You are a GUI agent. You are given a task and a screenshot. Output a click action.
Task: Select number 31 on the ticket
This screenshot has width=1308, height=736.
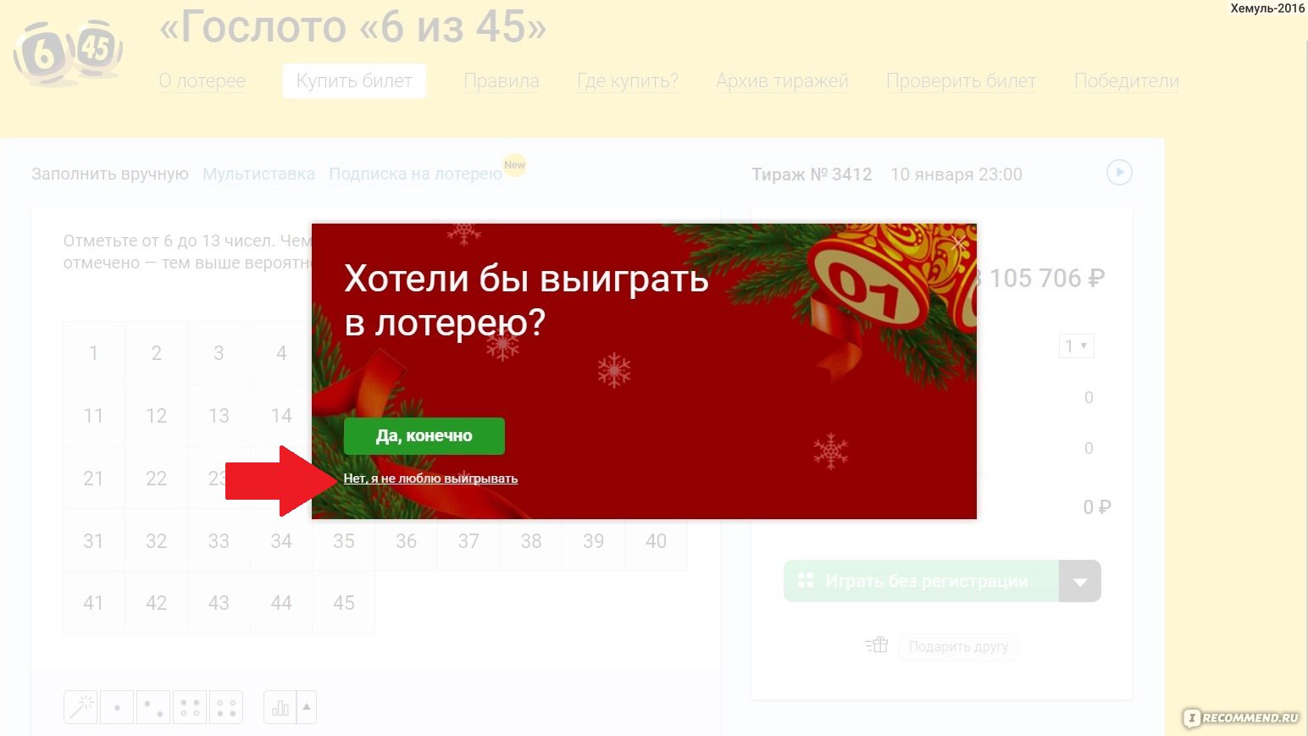(94, 540)
